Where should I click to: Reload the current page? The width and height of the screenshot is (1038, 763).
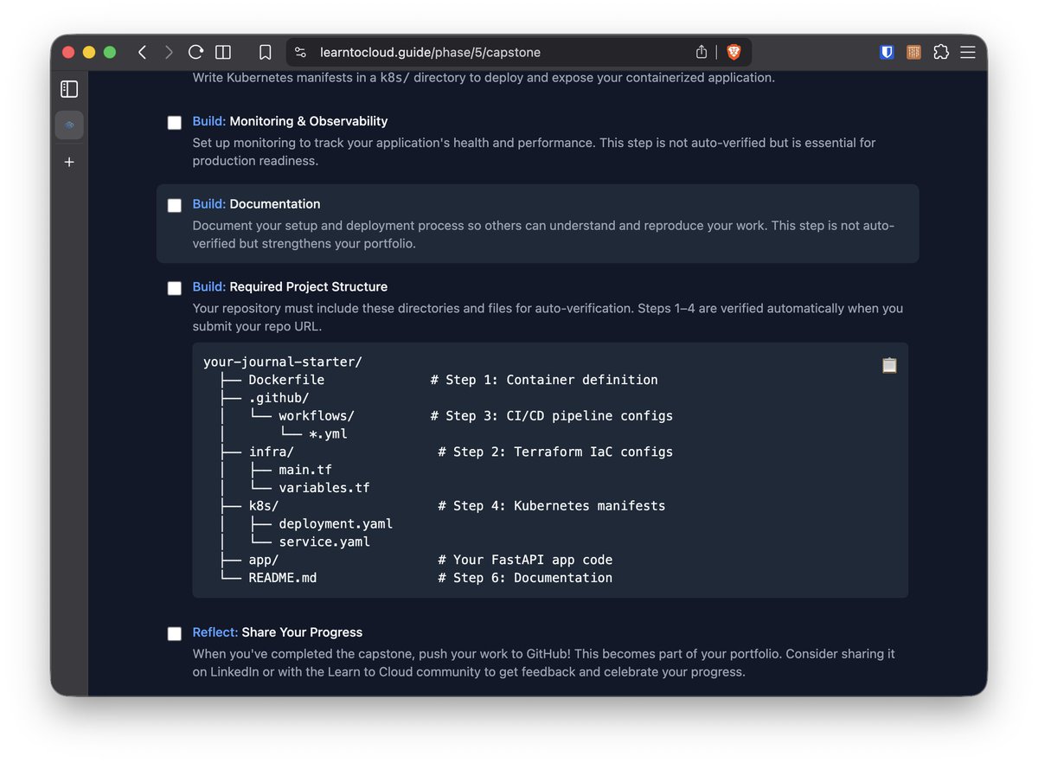click(x=195, y=52)
